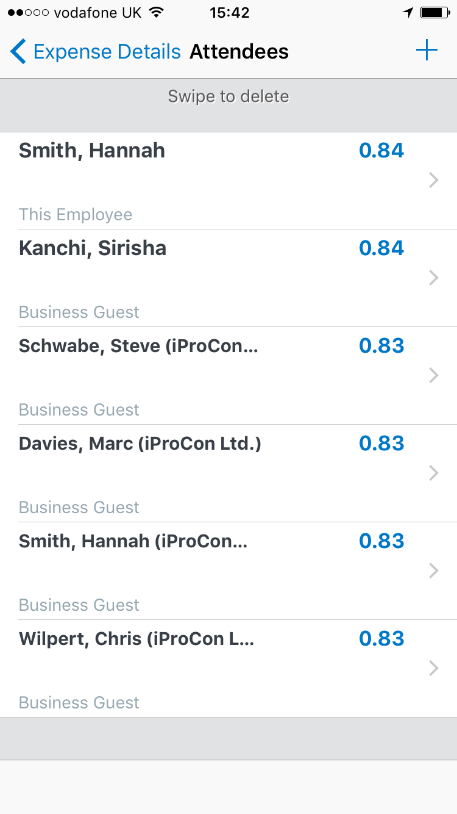This screenshot has height=814, width=457.
Task: Tap 0.84 amount for Kanchi, Sirisha
Action: click(381, 248)
